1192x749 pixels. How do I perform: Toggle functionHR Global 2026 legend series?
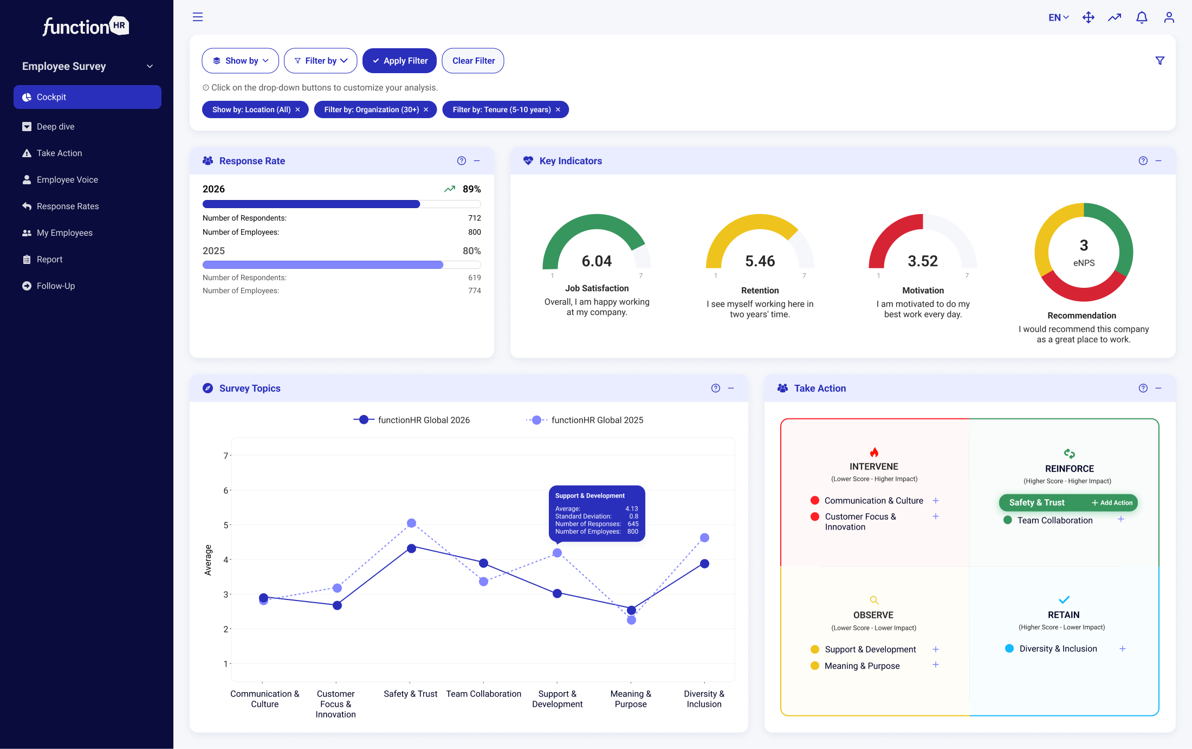pos(412,420)
